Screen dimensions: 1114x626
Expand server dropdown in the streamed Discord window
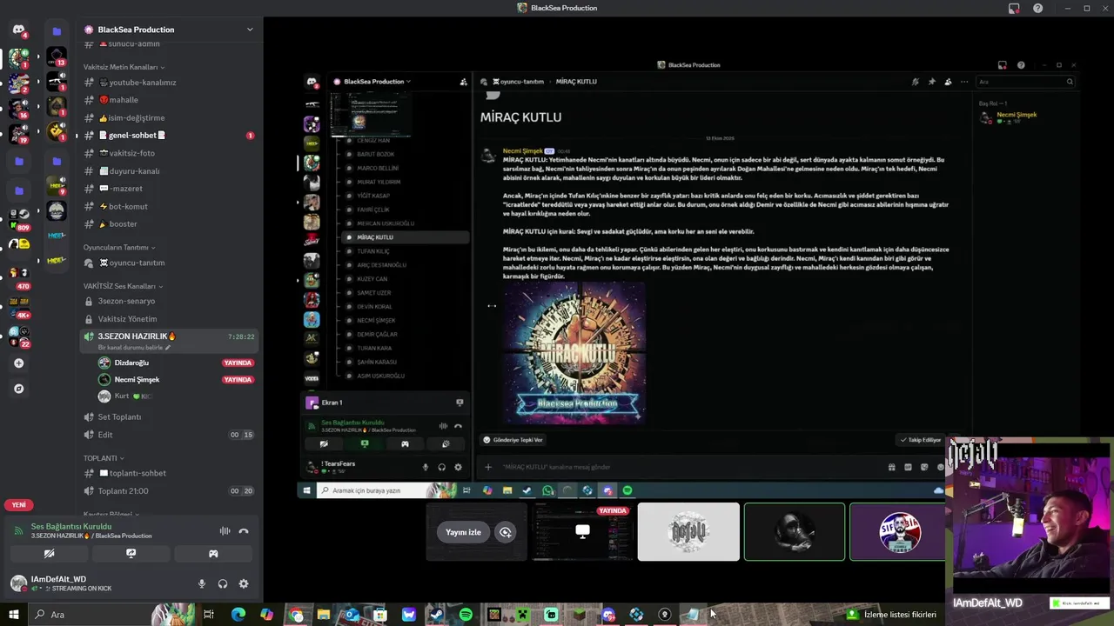click(x=408, y=82)
